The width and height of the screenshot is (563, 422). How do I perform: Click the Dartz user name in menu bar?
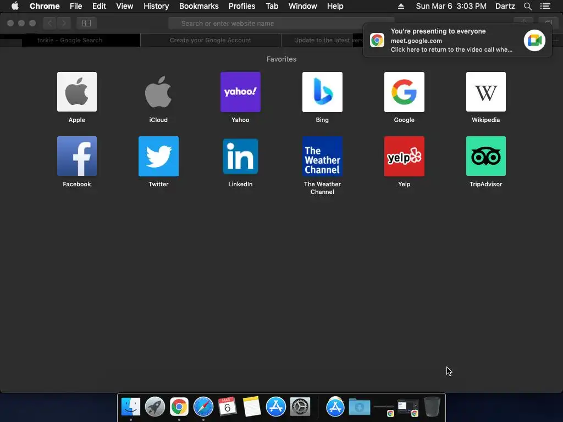(x=505, y=6)
